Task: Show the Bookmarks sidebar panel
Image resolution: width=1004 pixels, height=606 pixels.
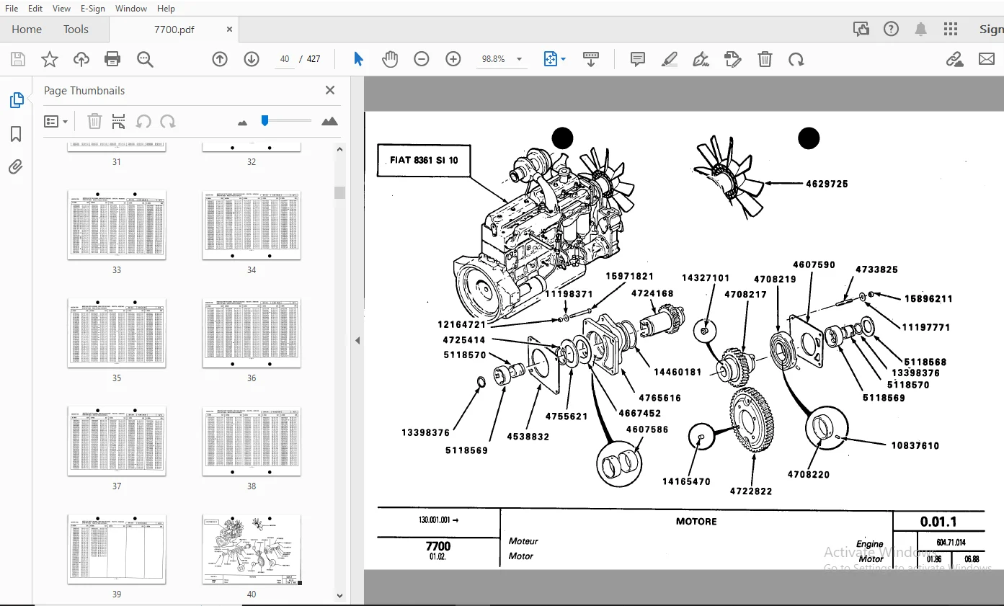Action: point(16,134)
